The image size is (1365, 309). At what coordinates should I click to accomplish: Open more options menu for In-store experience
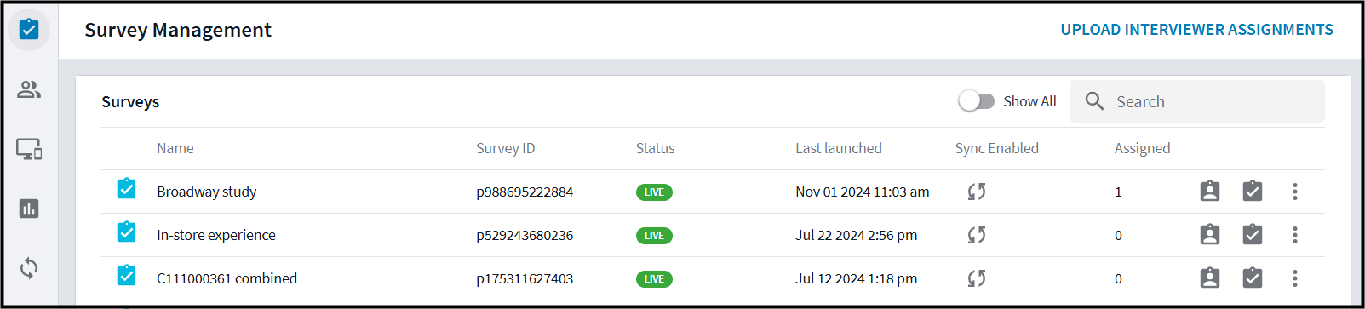(x=1295, y=235)
